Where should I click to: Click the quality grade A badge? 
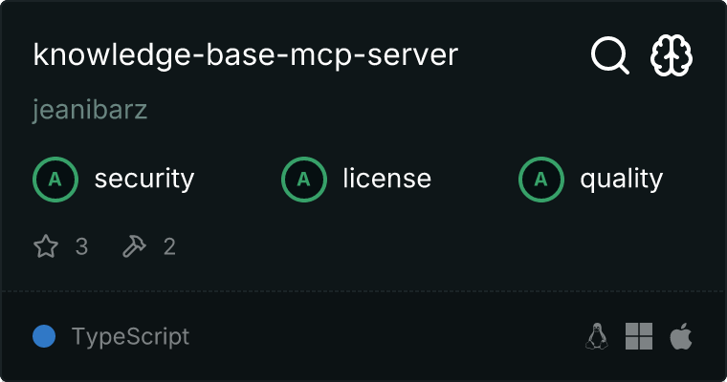(541, 179)
